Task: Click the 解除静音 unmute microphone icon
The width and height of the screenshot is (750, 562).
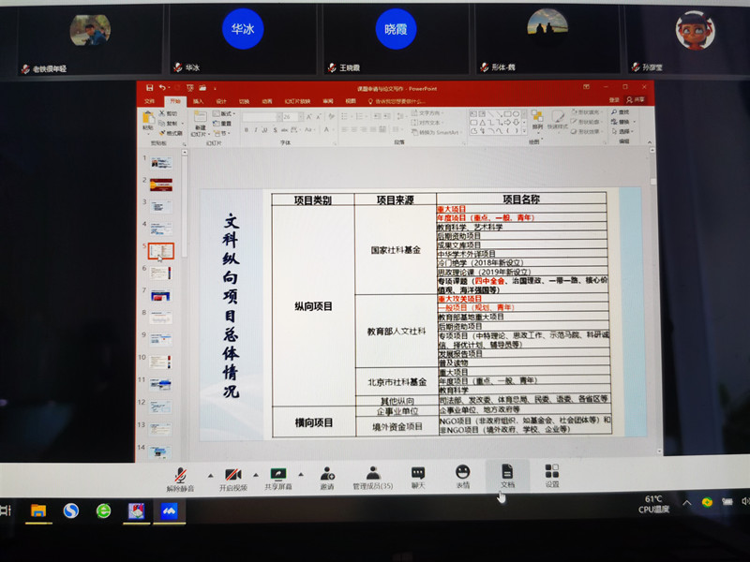Action: click(180, 474)
